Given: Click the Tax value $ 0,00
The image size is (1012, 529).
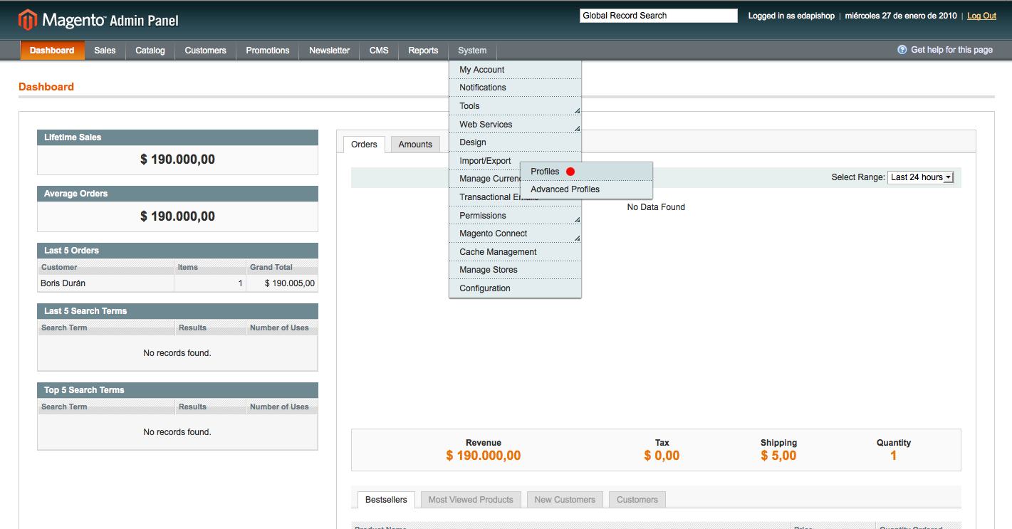Looking at the screenshot, I should click(x=662, y=456).
